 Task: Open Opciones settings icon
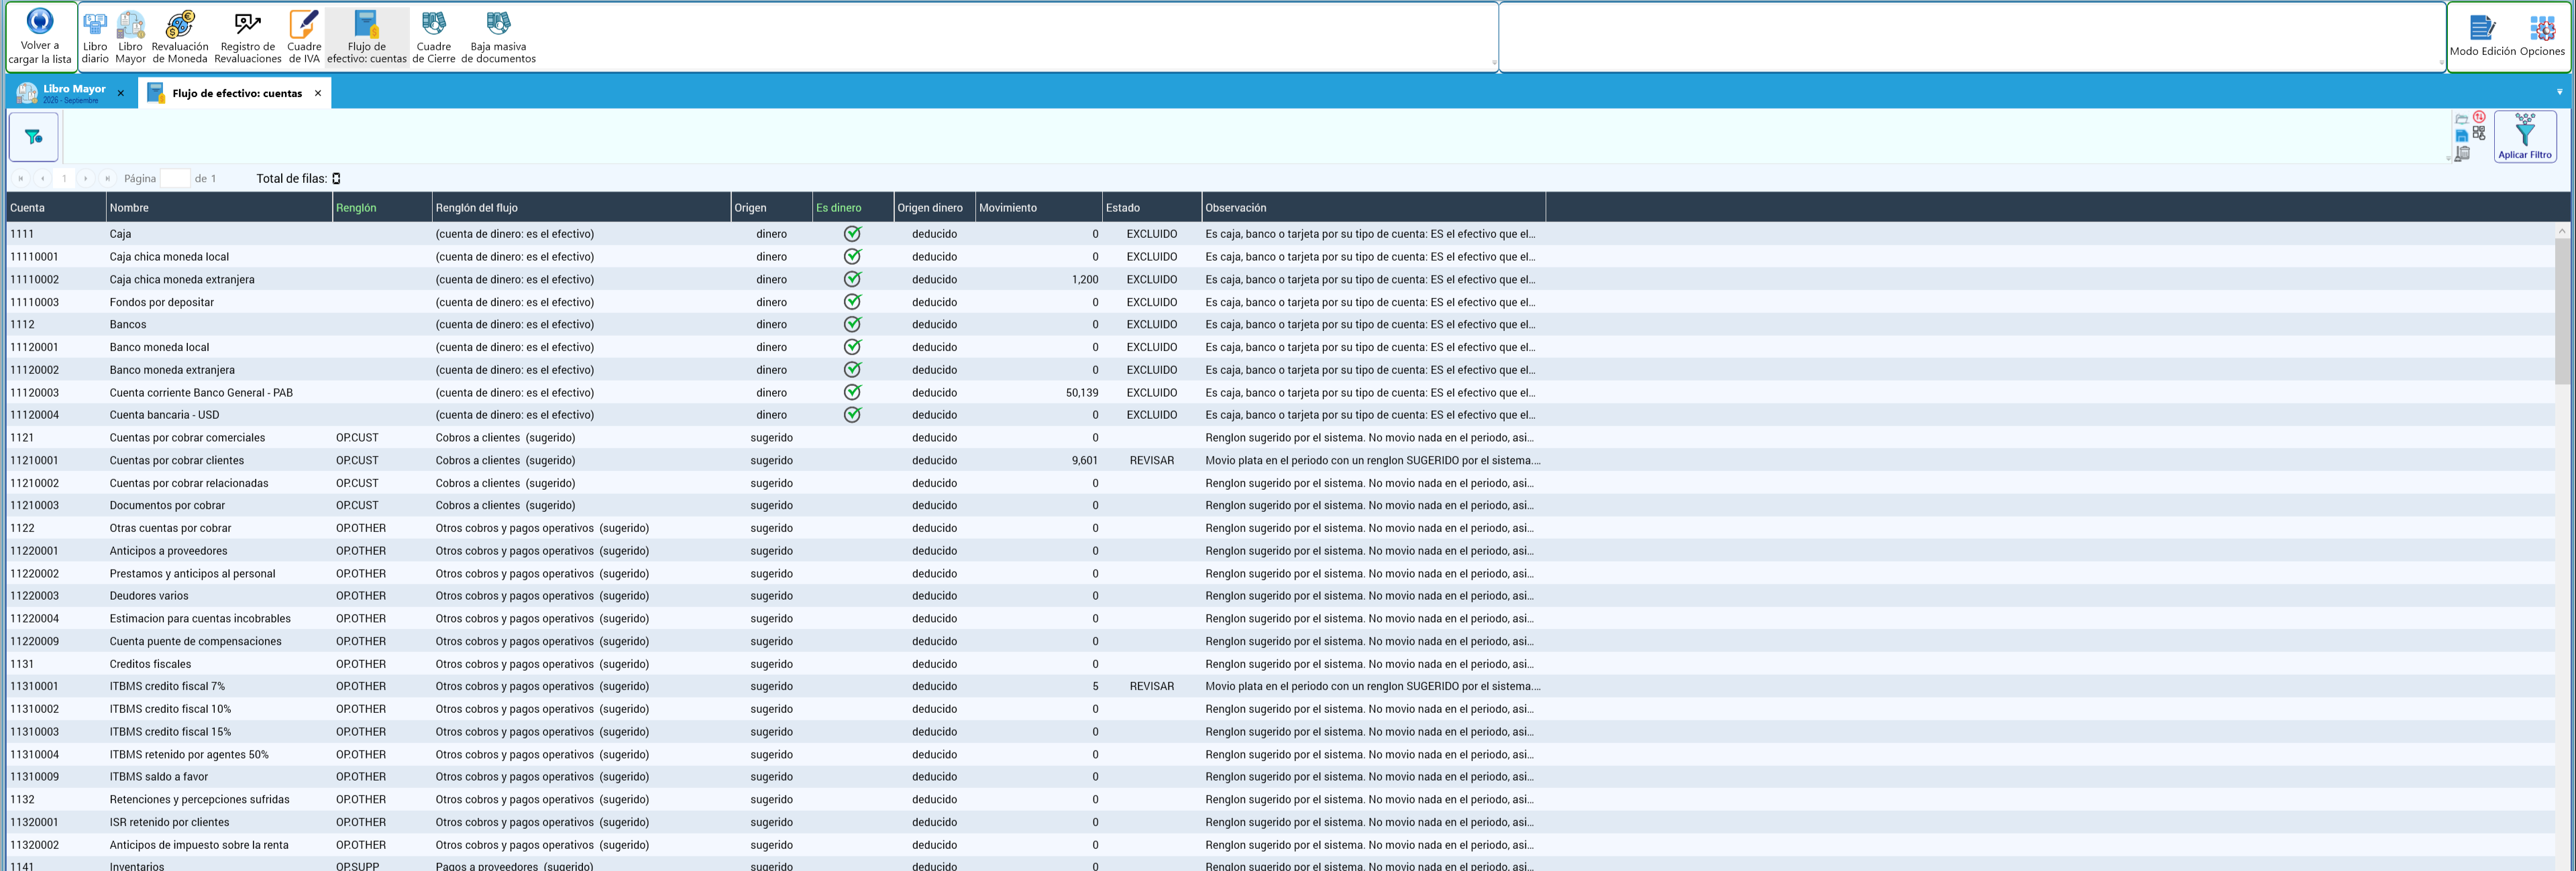click(2542, 36)
